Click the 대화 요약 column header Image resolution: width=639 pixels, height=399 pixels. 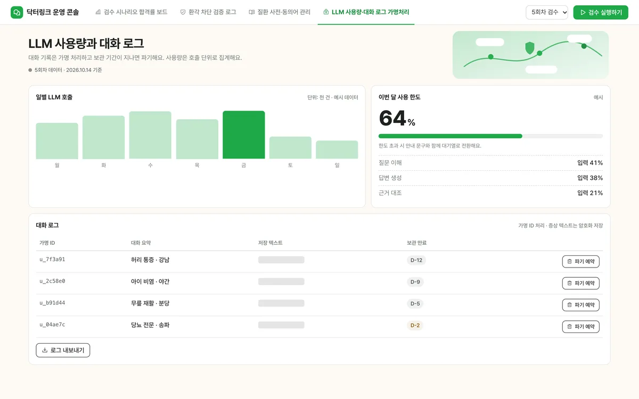tap(141, 243)
